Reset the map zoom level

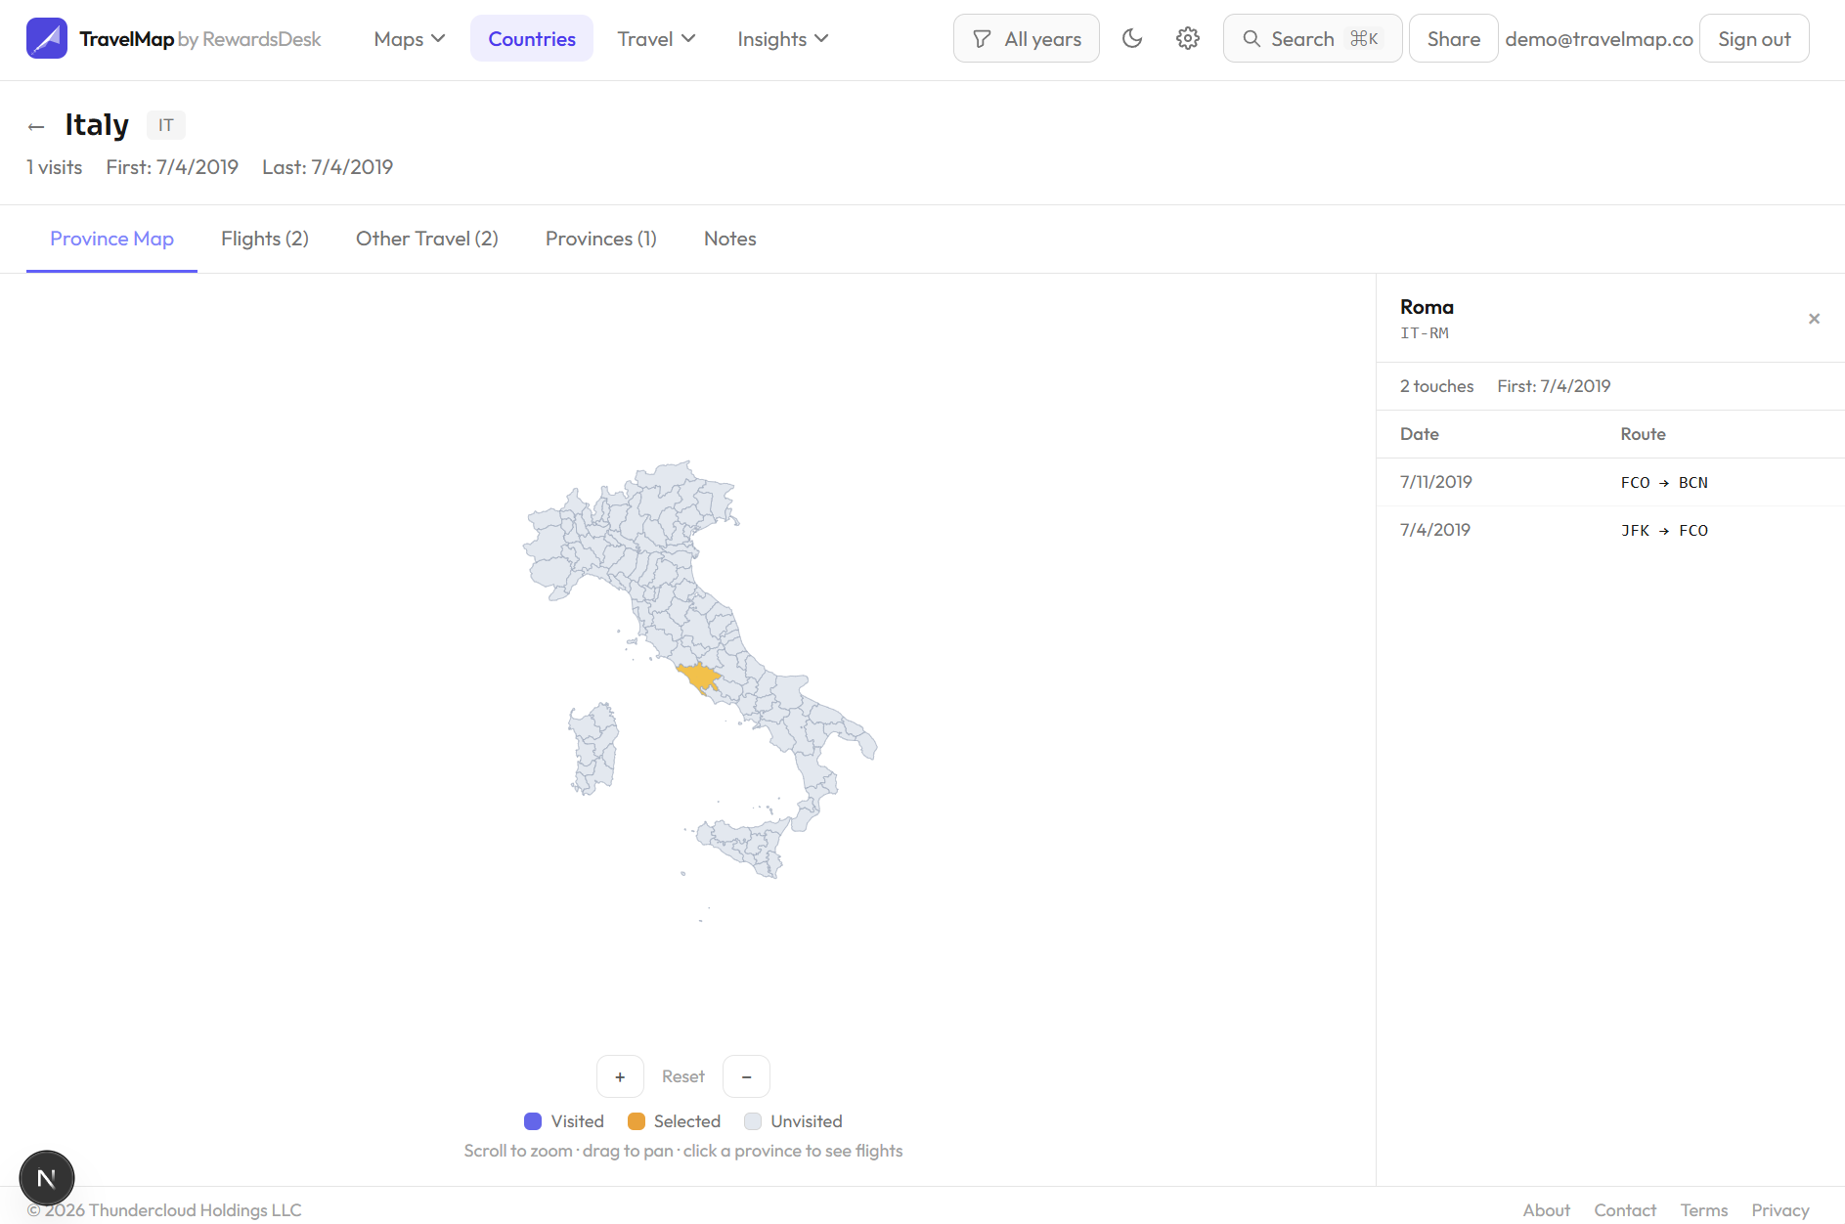(x=682, y=1076)
